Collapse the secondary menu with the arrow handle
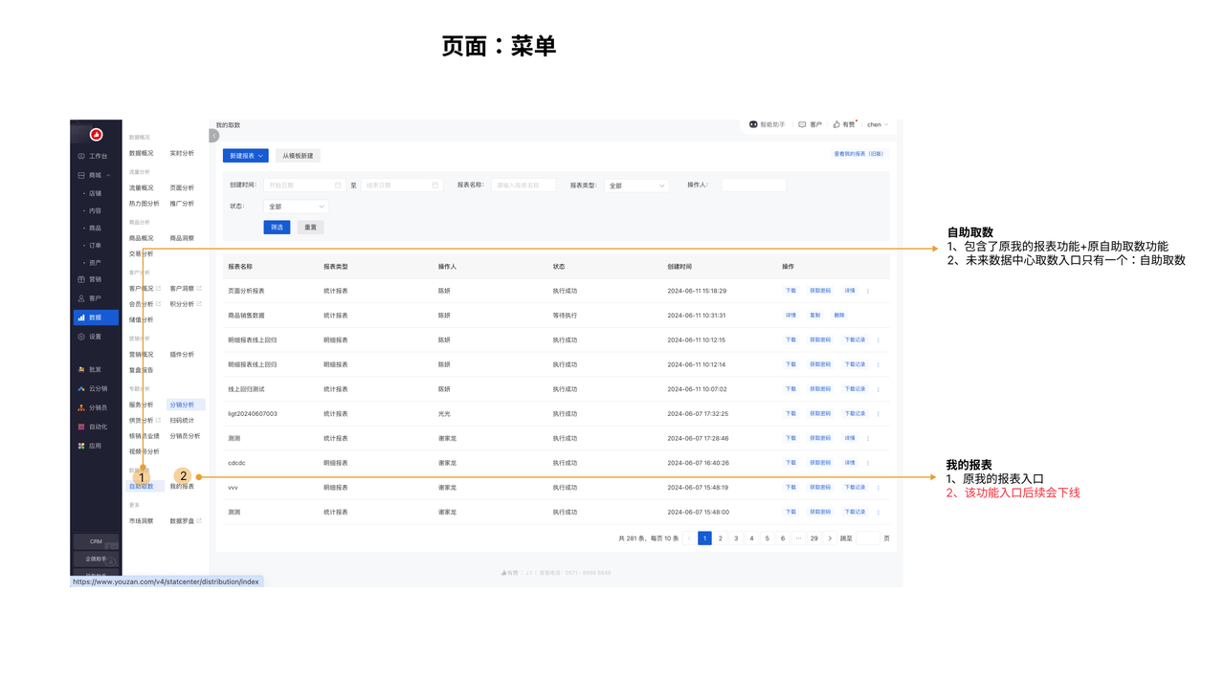 click(x=213, y=136)
